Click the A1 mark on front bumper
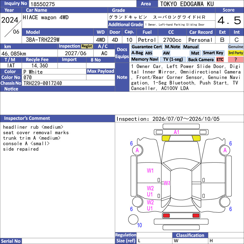244x244 pixels. click(176, 132)
